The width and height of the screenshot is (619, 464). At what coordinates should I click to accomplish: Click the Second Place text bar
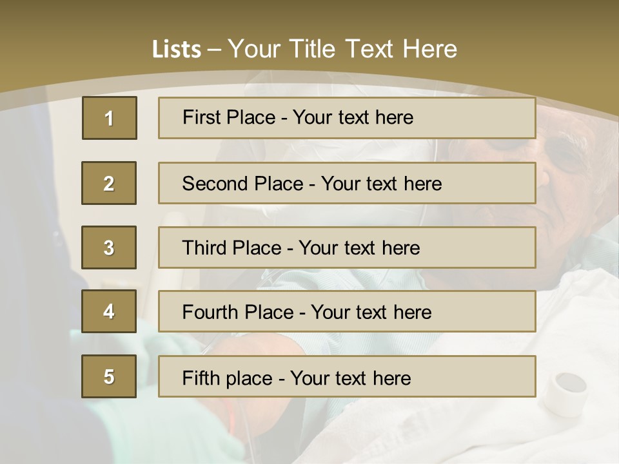347,183
